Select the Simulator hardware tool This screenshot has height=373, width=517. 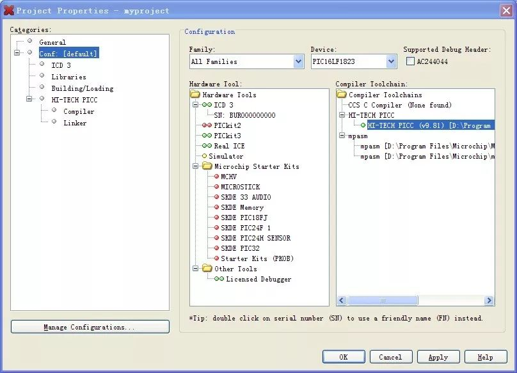pos(226,156)
